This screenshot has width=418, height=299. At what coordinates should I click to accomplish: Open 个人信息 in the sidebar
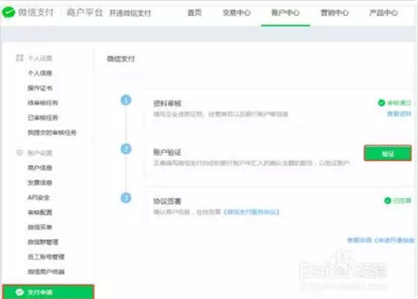click(x=40, y=73)
